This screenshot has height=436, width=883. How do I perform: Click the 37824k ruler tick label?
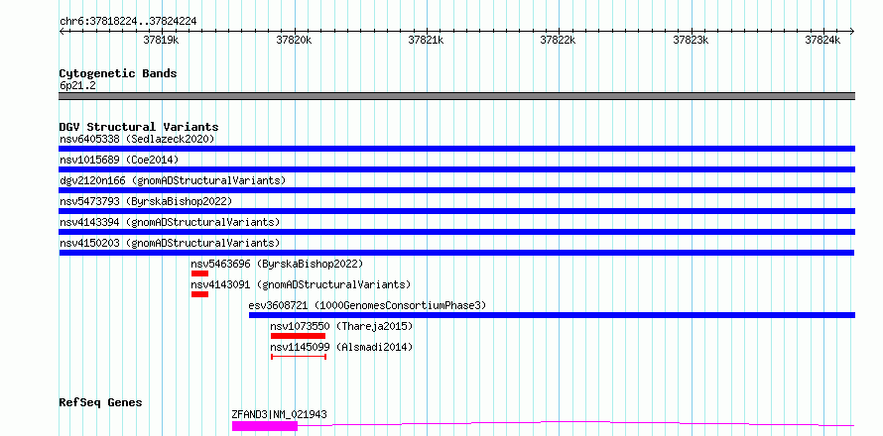pos(822,40)
